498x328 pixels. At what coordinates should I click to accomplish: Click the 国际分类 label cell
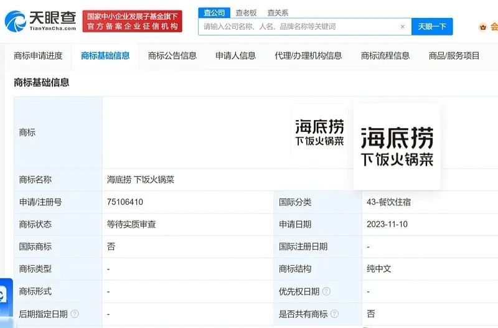(x=317, y=202)
